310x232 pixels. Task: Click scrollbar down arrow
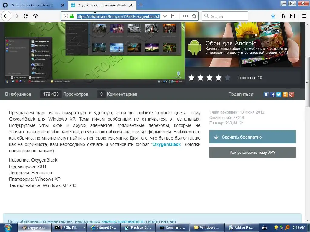click(x=307, y=221)
